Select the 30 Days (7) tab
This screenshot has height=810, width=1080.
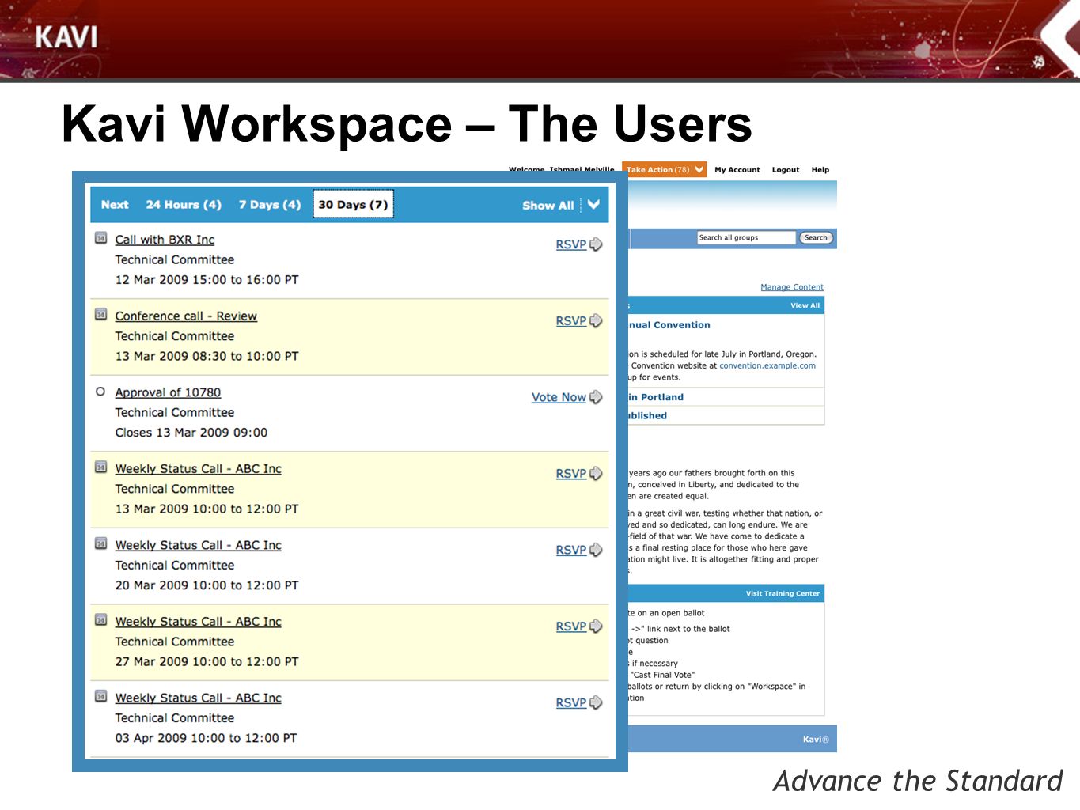353,205
